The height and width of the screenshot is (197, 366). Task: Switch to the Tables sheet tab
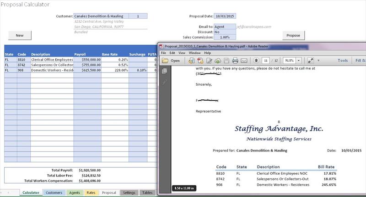[147, 192]
